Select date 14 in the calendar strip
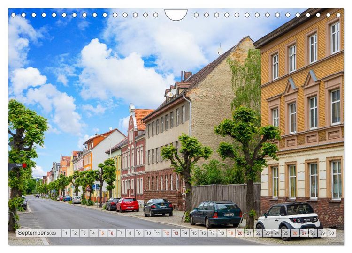Viewport: 352px width, 253px height. [185, 233]
